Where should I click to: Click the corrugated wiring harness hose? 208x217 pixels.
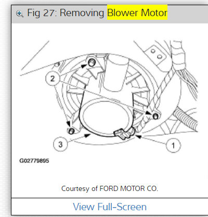click(x=186, y=119)
